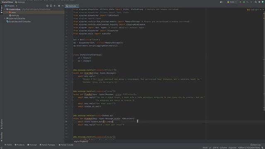Open the Python Console tool window
265x149 pixels.
[66, 145]
